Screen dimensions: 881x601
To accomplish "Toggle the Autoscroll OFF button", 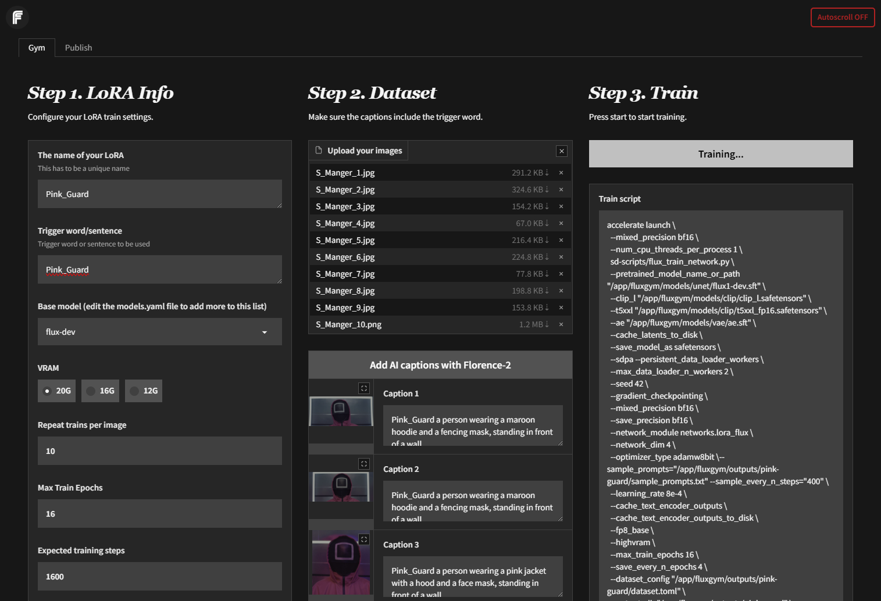I will click(x=842, y=17).
